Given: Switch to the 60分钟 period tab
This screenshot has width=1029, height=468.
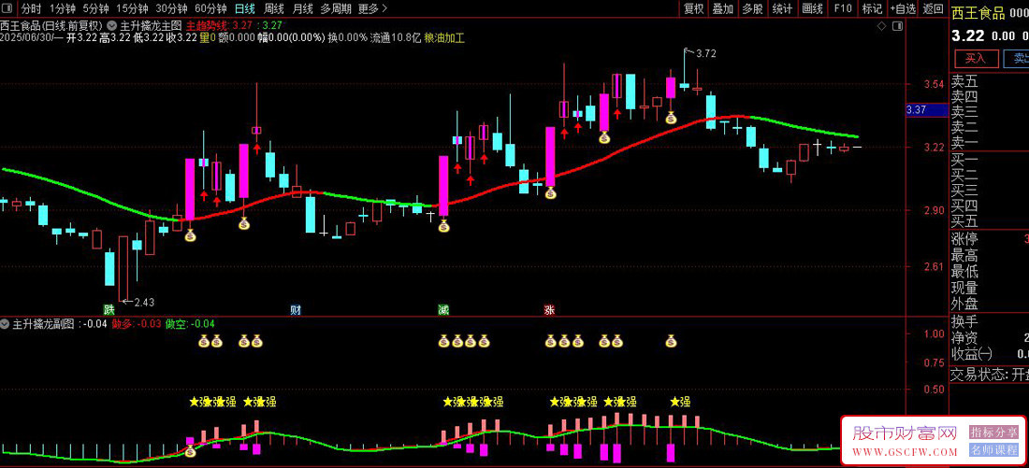Looking at the screenshot, I should coord(210,9).
